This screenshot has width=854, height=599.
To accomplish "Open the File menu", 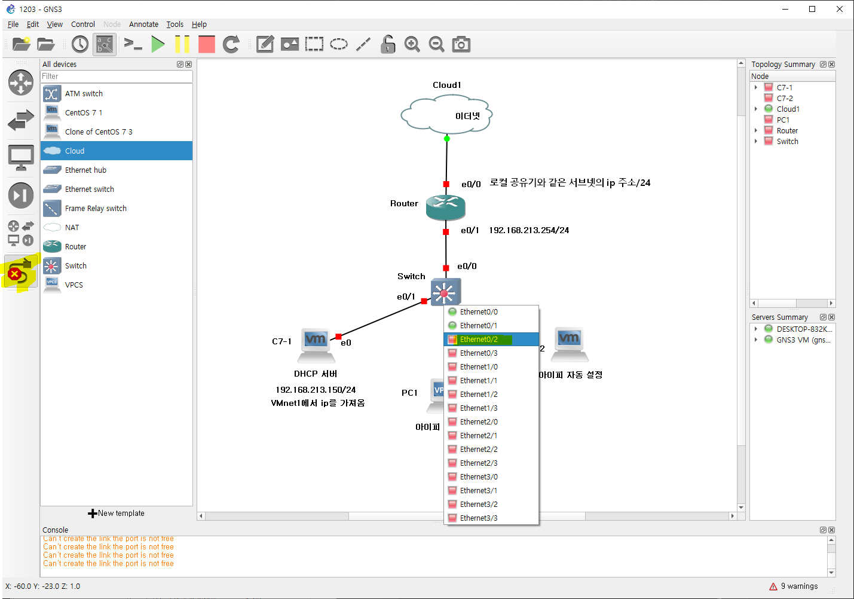I will point(13,25).
